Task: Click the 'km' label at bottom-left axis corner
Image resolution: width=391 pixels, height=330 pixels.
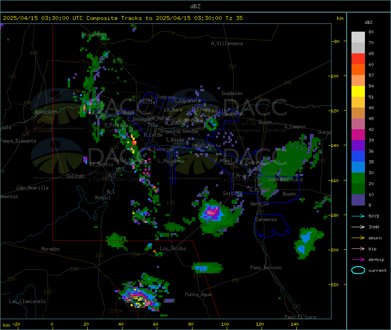Action: 6,325
